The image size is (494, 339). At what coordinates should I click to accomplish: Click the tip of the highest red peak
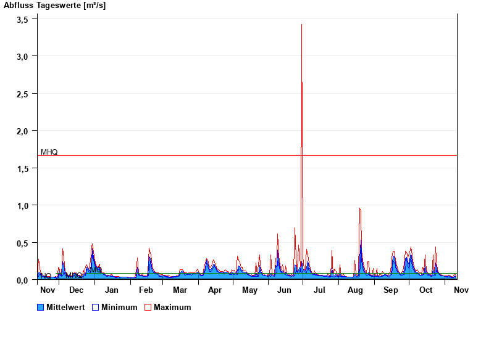pos(301,25)
